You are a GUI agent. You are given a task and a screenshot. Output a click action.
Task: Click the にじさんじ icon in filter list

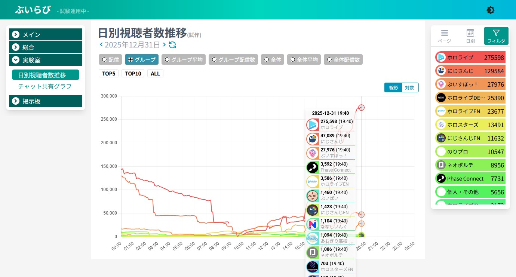[441, 71]
